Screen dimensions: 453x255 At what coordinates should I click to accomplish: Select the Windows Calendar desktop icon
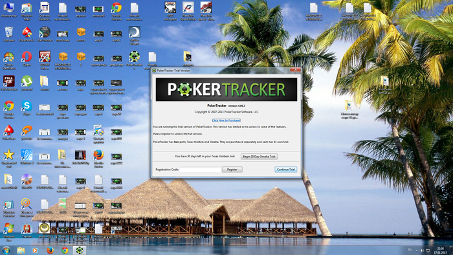point(8,208)
